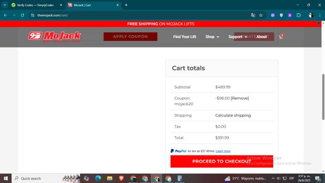Click the FREE SHIPPING banner
This screenshot has width=325, height=183.
pos(160,24)
